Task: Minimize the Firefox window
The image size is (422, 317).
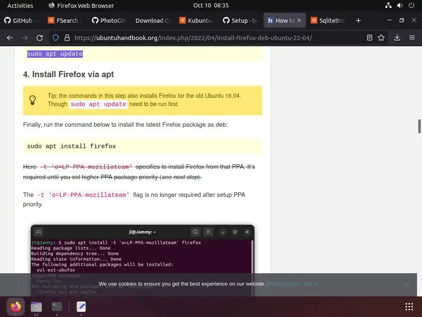Action: point(389,20)
